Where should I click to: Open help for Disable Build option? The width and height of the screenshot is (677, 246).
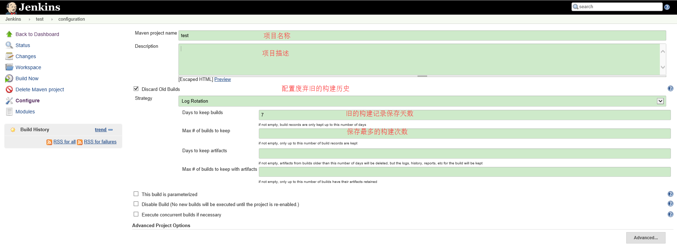pos(671,204)
